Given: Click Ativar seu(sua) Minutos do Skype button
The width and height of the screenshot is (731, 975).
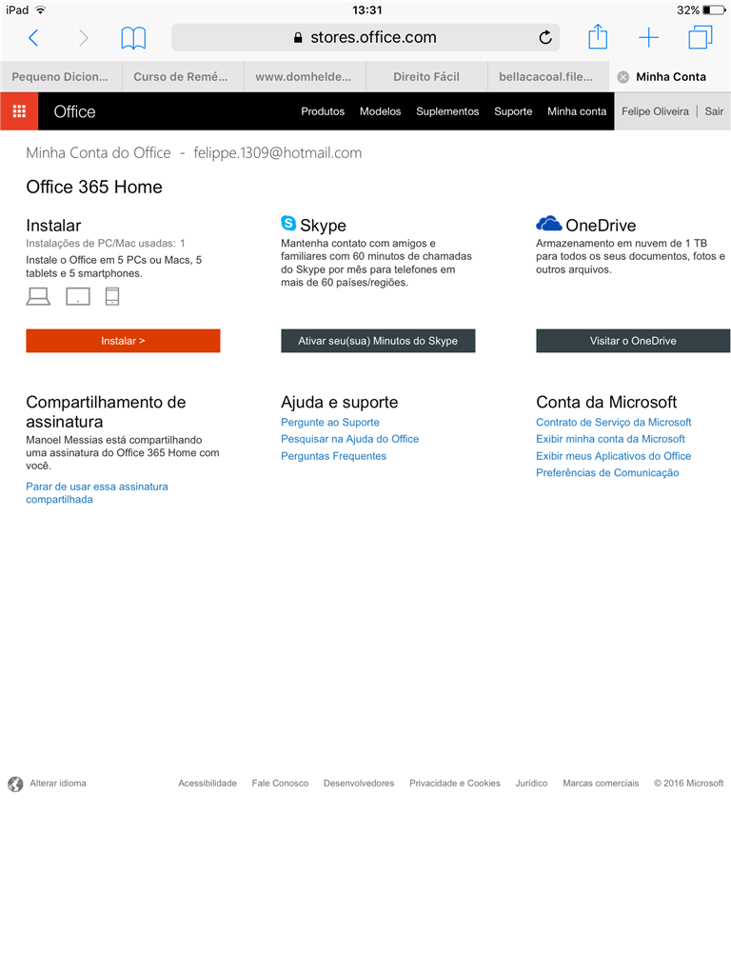Looking at the screenshot, I should (x=378, y=341).
